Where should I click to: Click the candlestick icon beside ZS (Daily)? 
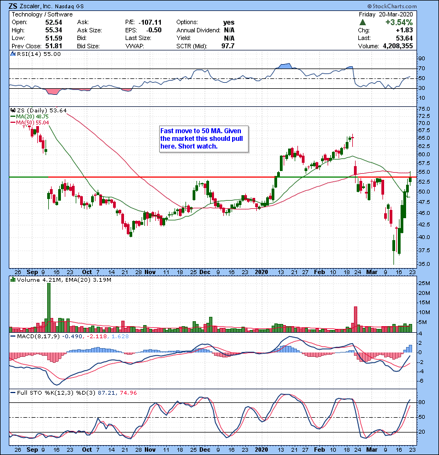(13, 111)
